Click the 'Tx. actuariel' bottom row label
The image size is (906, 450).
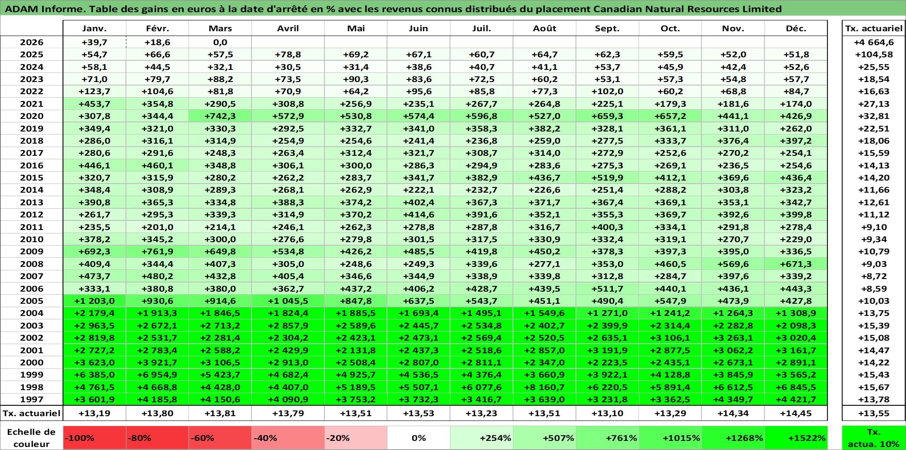pyautogui.click(x=32, y=413)
